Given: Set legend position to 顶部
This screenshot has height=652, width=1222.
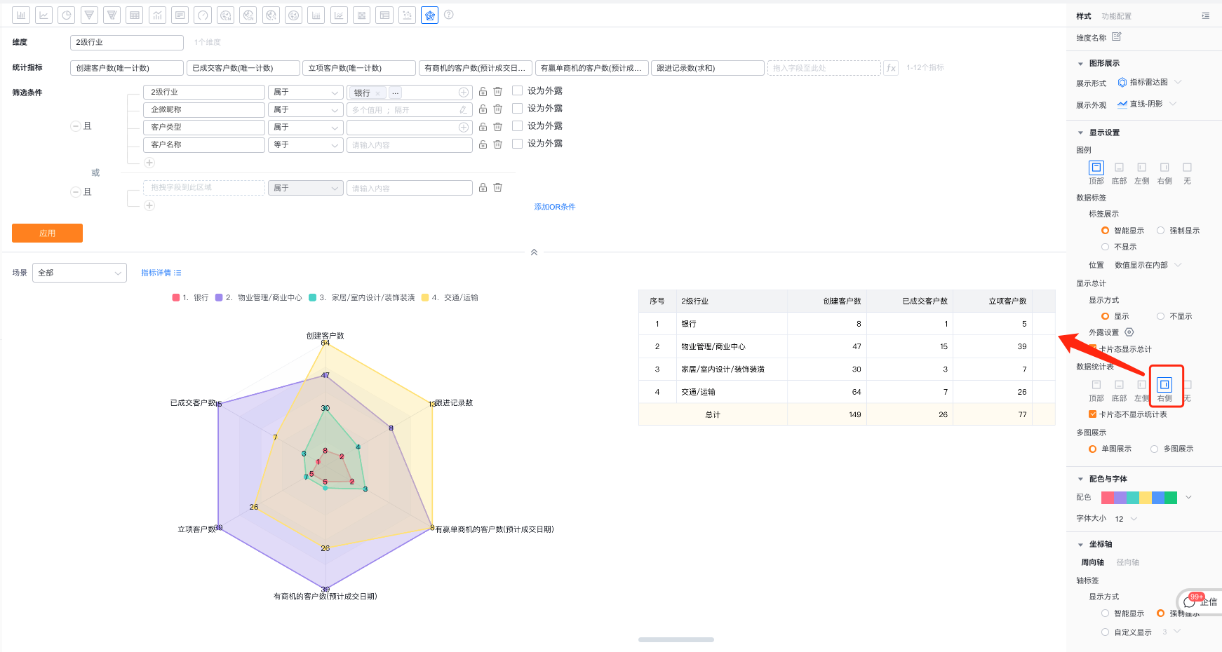Looking at the screenshot, I should (1096, 168).
